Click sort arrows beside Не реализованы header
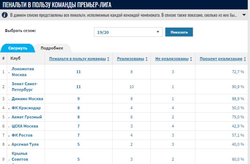This screenshot has height=164, width=250. pyautogui.click(x=191, y=59)
